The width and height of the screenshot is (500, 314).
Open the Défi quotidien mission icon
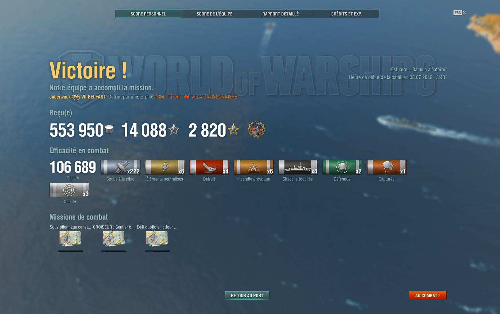point(157,239)
